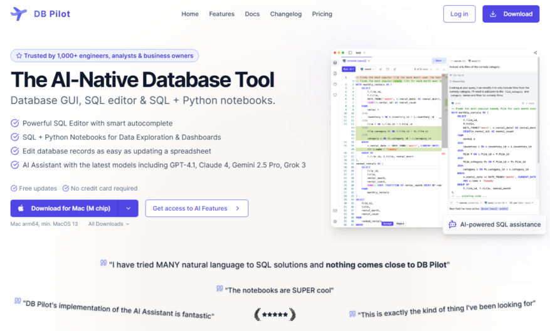Click the 'Edit database records' feature line
Viewport: 550px width, 331px height.
pos(117,151)
